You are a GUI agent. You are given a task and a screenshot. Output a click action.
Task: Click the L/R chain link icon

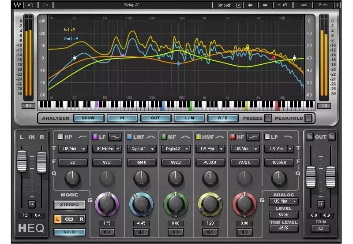tap(69, 219)
